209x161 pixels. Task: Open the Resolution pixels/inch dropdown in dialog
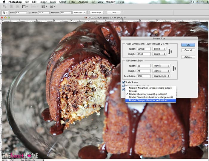coord(161,76)
